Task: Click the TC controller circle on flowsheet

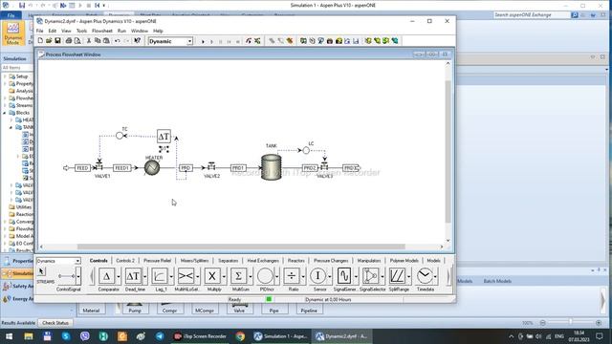Action: click(x=120, y=136)
